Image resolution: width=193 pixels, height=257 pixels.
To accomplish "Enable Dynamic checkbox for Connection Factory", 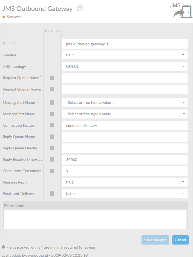I will 52,125.
